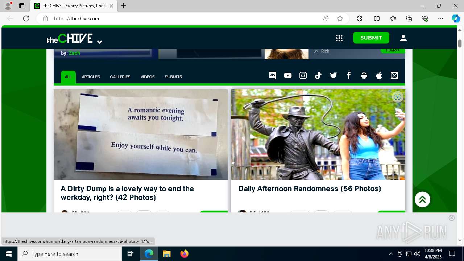The width and height of the screenshot is (464, 261).
Task: Open the Browser essentials heart icon
Action: [425, 18]
